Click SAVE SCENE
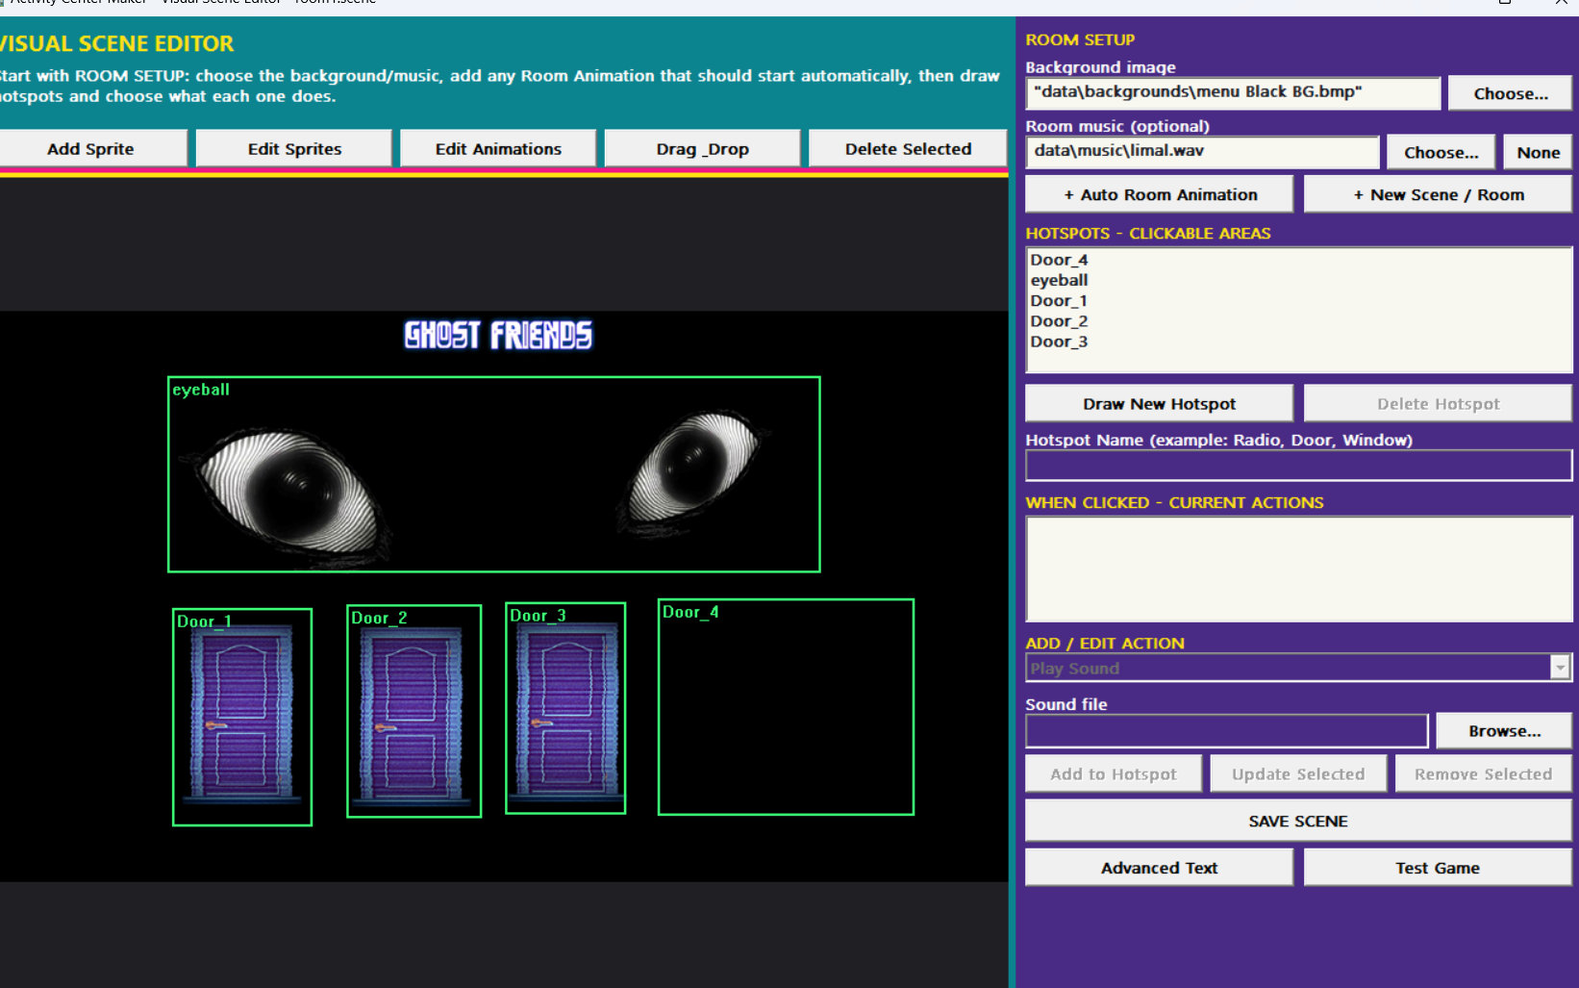Image resolution: width=1579 pixels, height=988 pixels. [x=1298, y=822]
